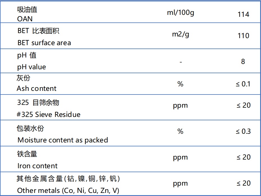This screenshot has width=261, height=196.
Task: Click the OAN value 114
Action: [243, 14]
